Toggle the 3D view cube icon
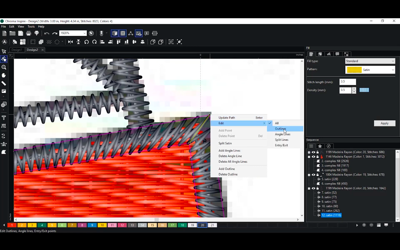Viewport: 400px width, 250px height. (x=115, y=33)
